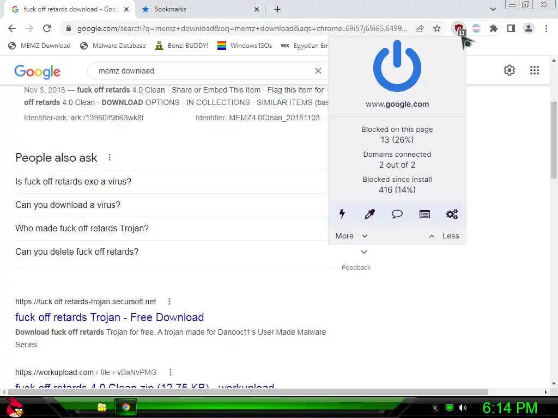Open the Chrome profile avatar

(x=529, y=28)
